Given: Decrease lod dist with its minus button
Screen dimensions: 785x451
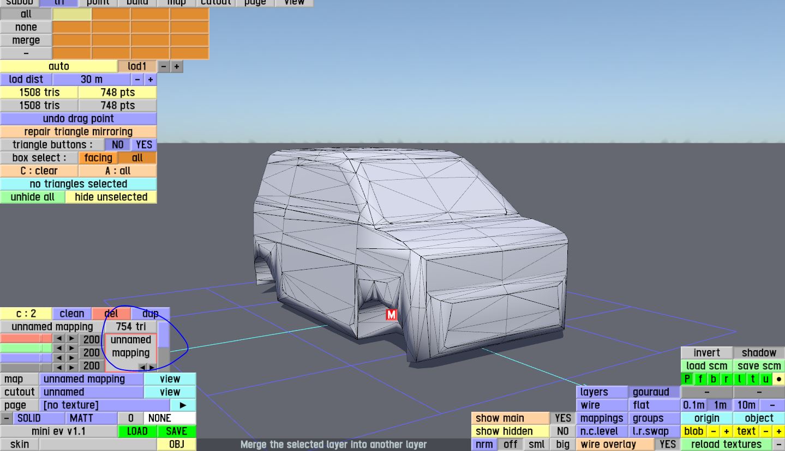Looking at the screenshot, I should click(137, 80).
